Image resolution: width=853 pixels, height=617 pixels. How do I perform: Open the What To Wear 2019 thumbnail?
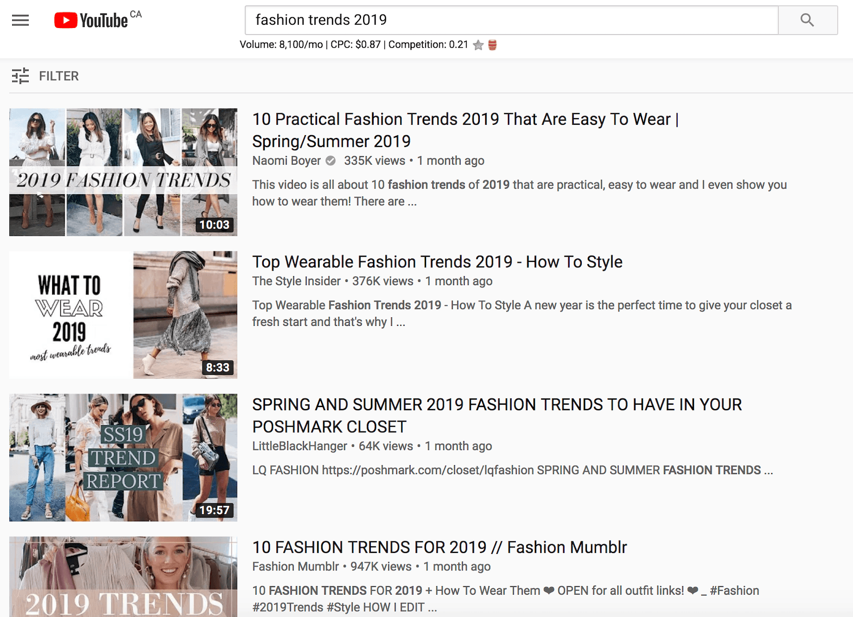[123, 315]
